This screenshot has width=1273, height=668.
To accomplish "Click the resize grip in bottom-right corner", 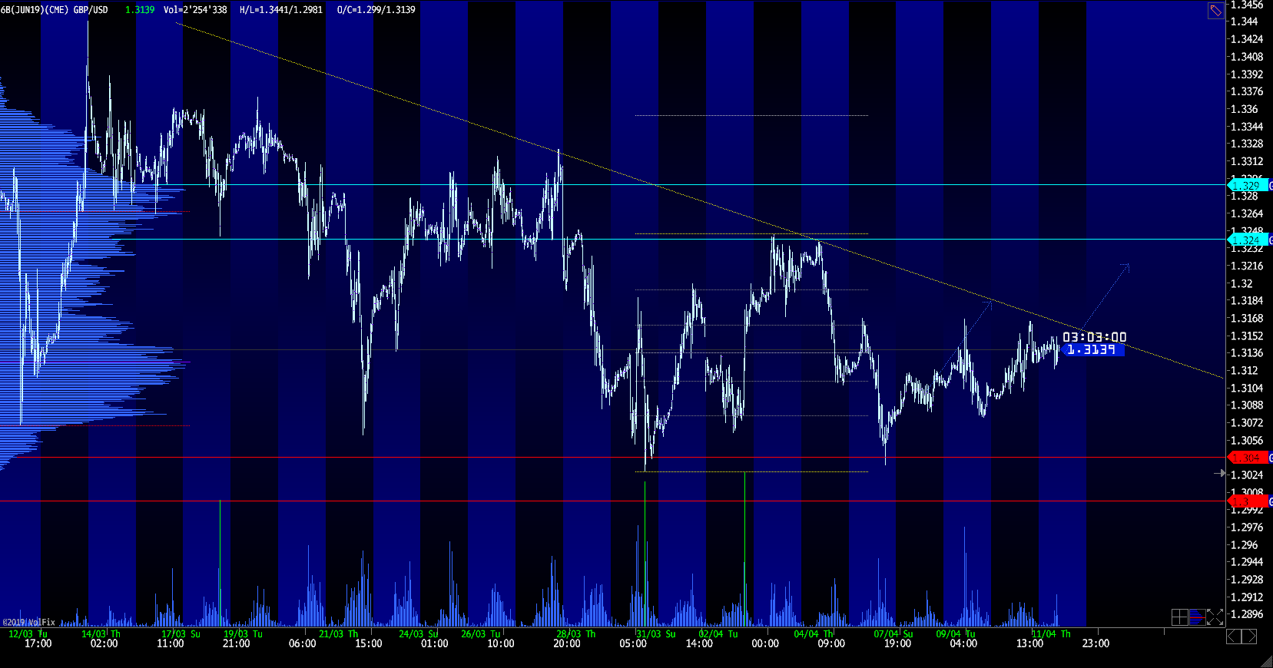I will coord(1265,660).
